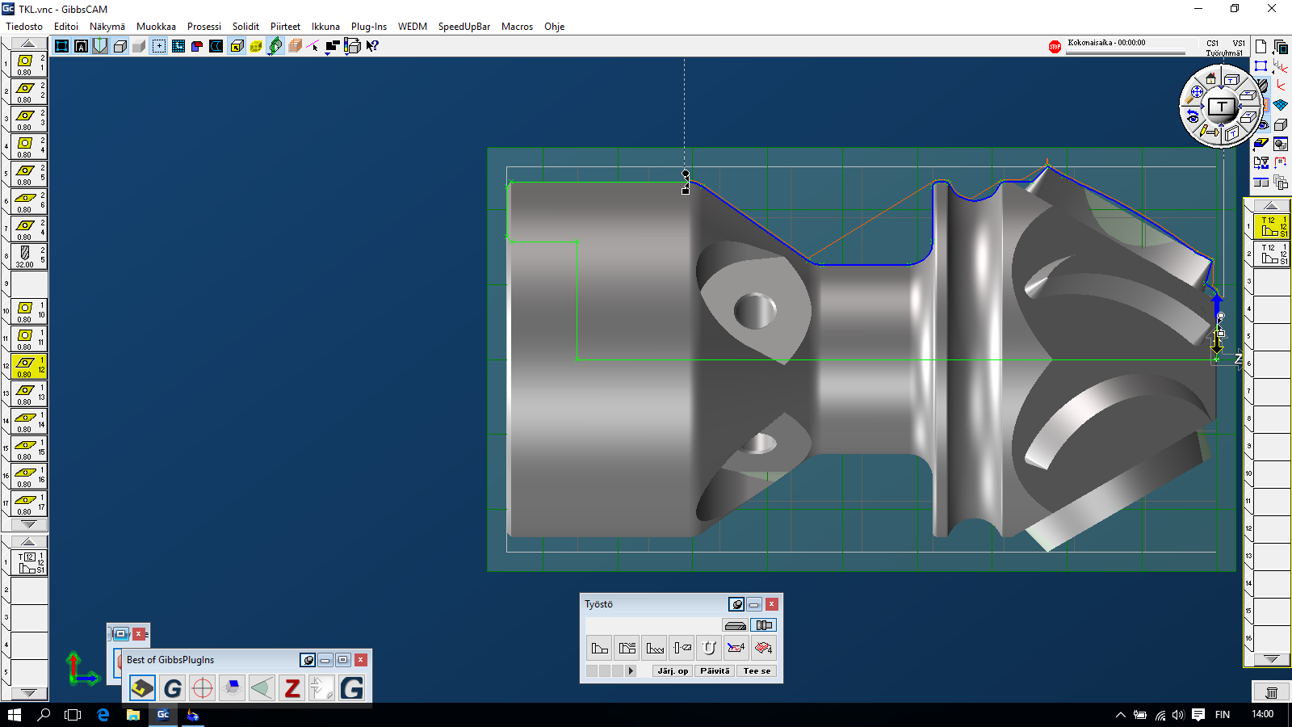Toggle the tool holder display icon

point(100,46)
